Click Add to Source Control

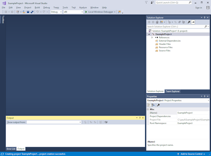tap(191, 154)
